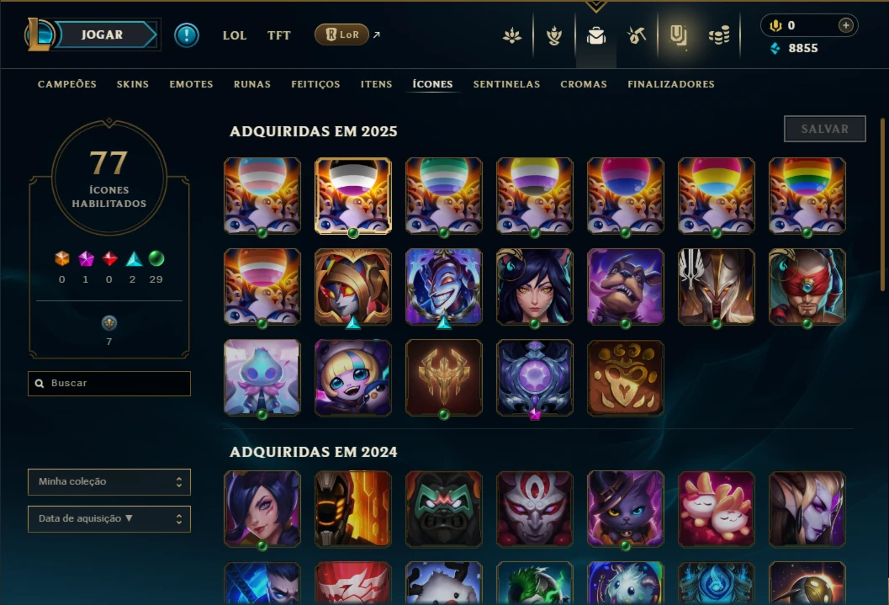Image resolution: width=889 pixels, height=605 pixels.
Task: Toggle the teal triangle rarity filter
Action: (133, 258)
